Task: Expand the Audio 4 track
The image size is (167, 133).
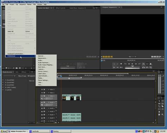Action: click(49, 115)
